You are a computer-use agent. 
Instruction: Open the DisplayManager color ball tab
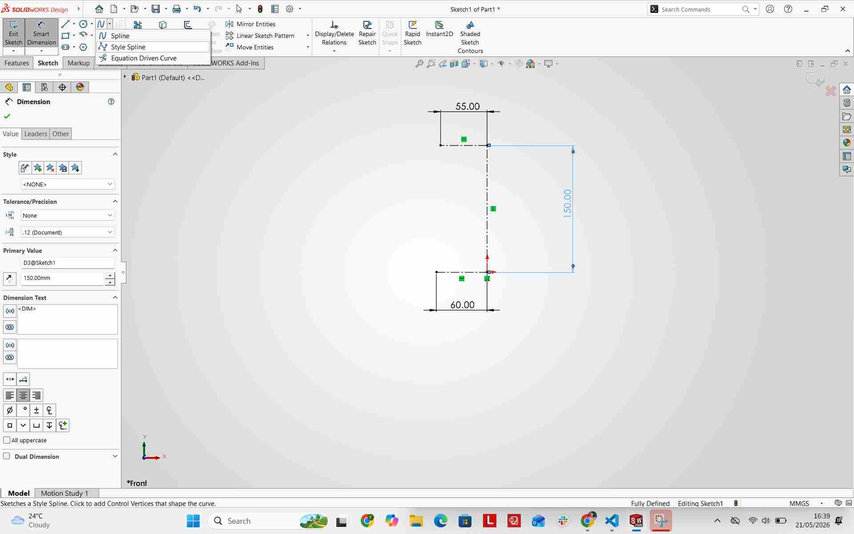80,87
